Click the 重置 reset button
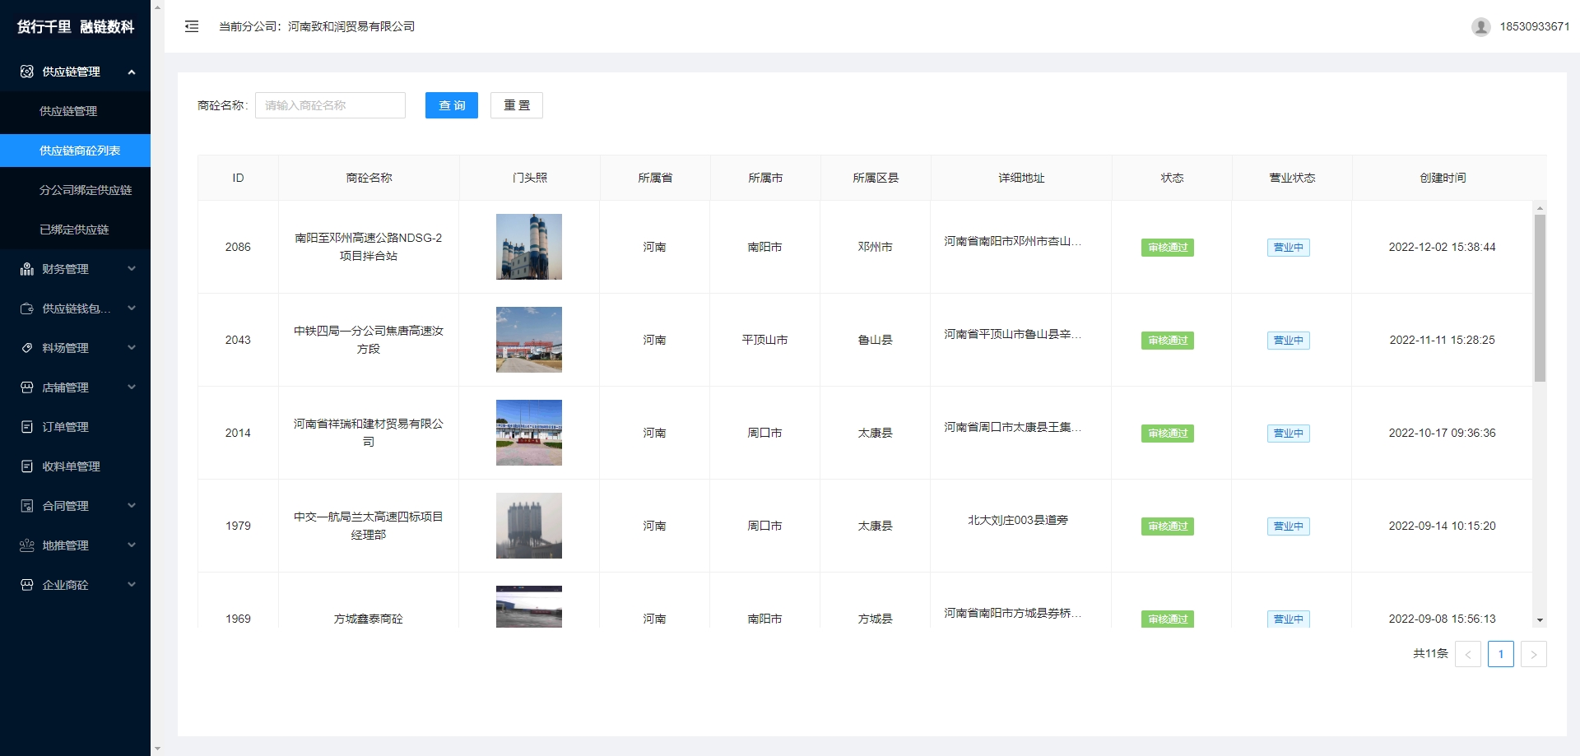The height and width of the screenshot is (756, 1580). pyautogui.click(x=517, y=105)
